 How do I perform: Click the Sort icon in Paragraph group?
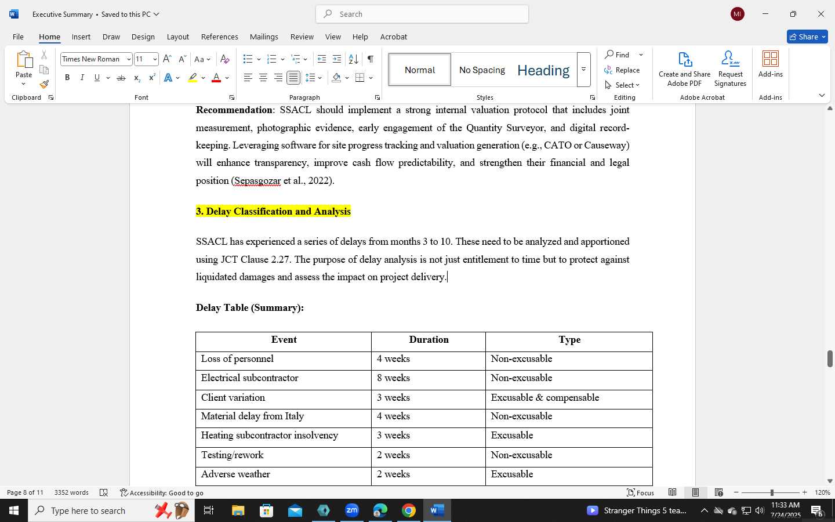[x=354, y=59]
